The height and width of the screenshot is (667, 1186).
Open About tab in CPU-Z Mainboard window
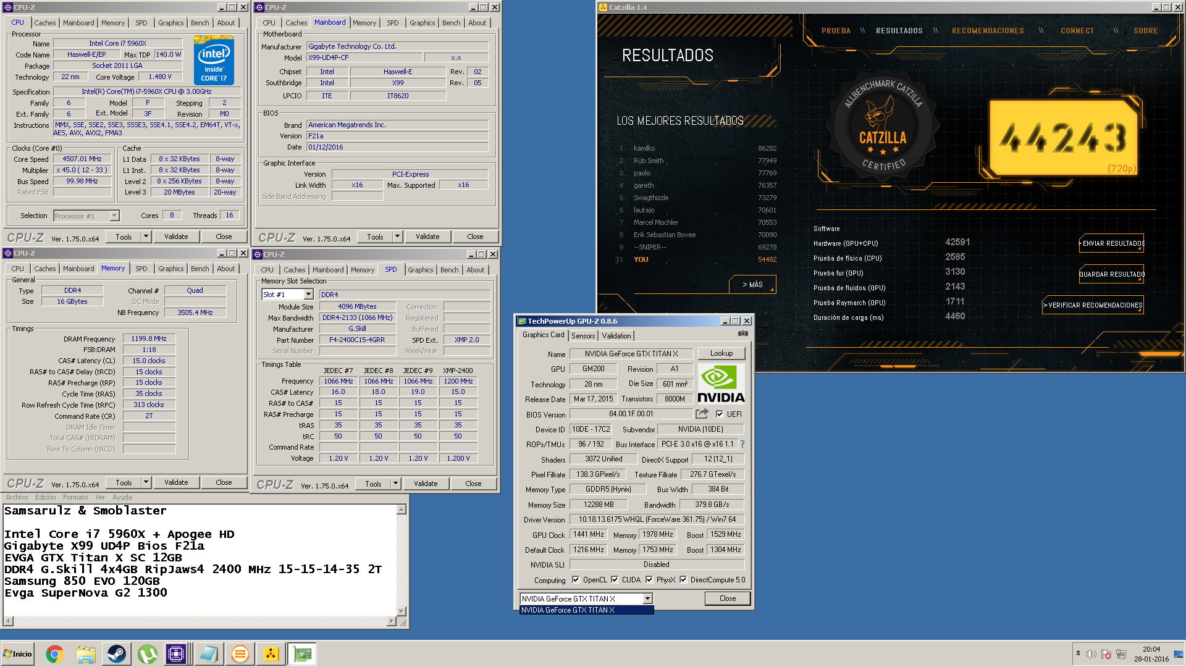coord(477,23)
